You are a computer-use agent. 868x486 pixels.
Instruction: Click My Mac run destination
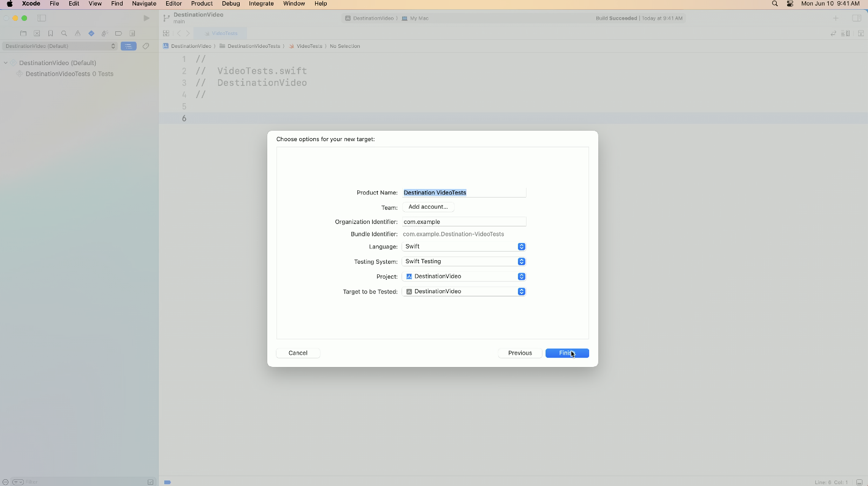[415, 18]
